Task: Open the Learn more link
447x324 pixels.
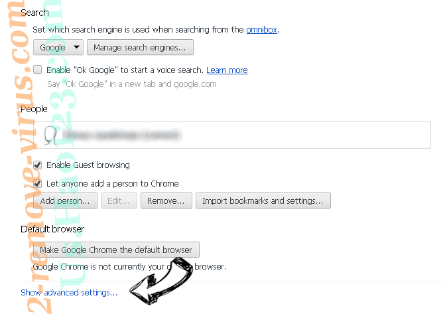Action: click(227, 70)
